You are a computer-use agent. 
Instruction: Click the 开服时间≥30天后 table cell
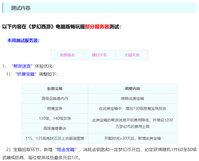coord(132,138)
